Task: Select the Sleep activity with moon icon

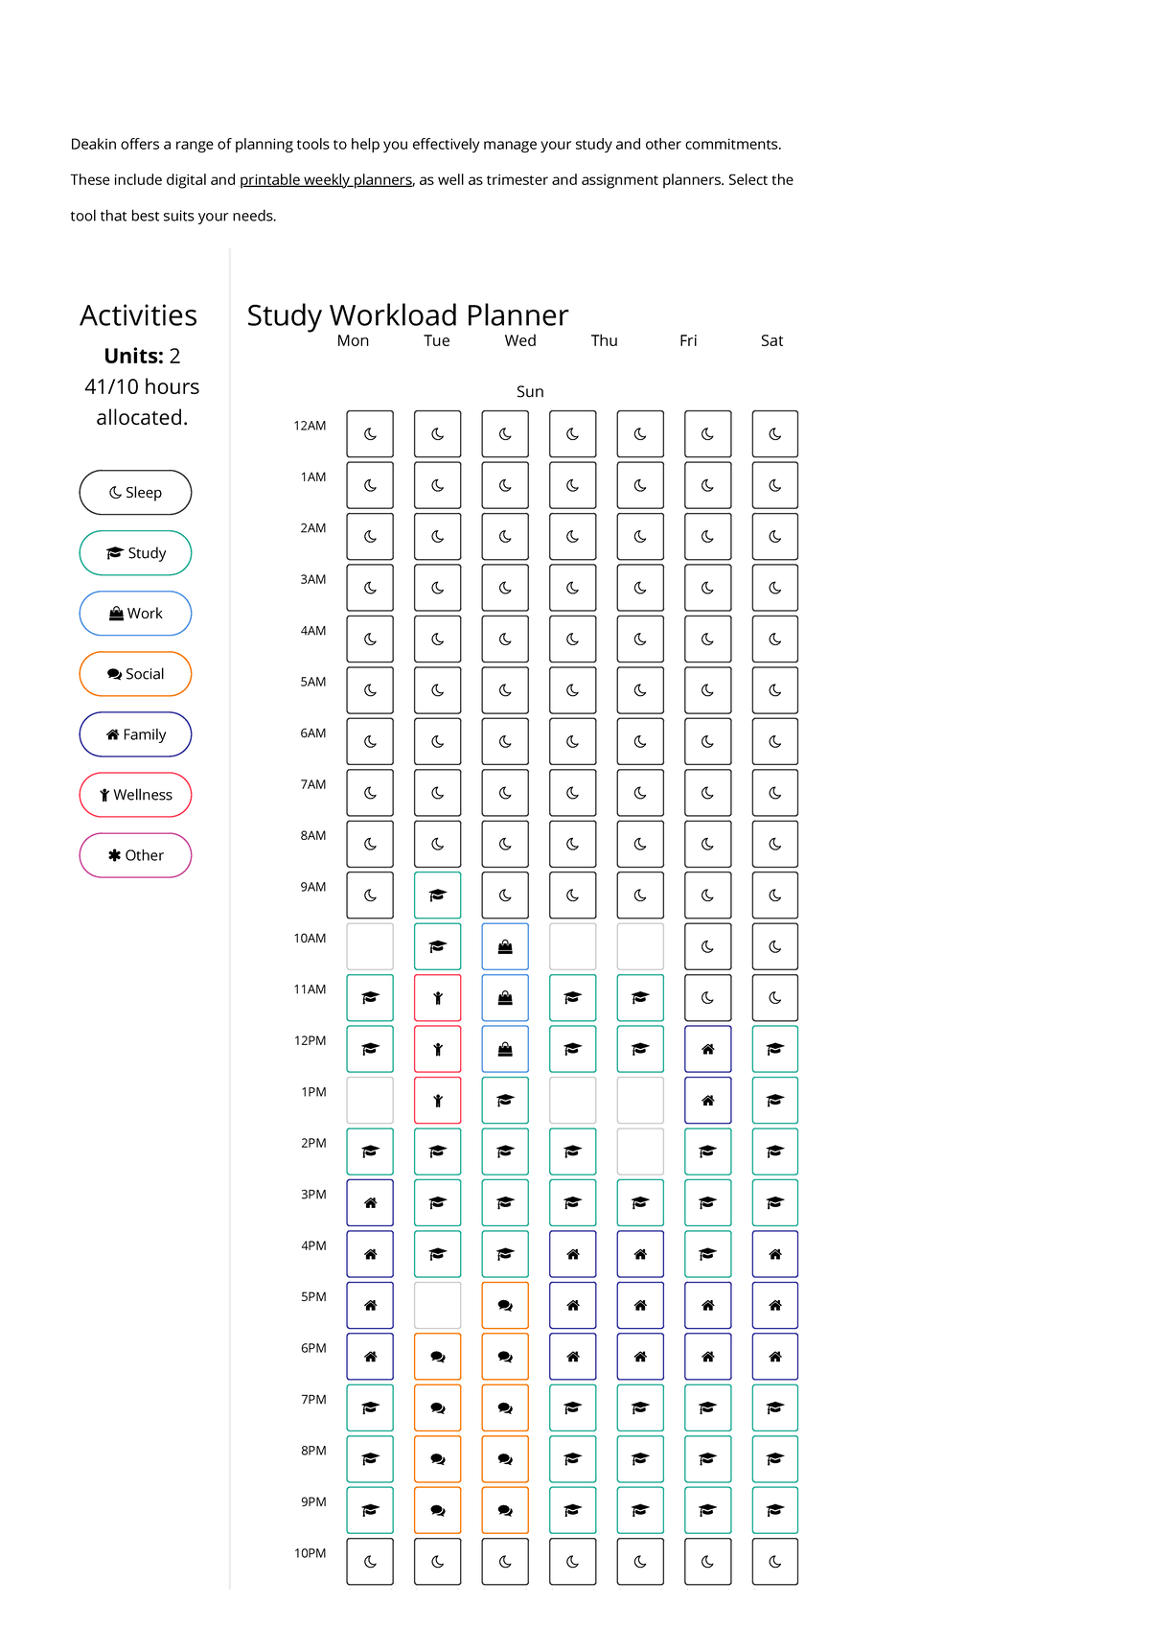Action: coord(135,492)
